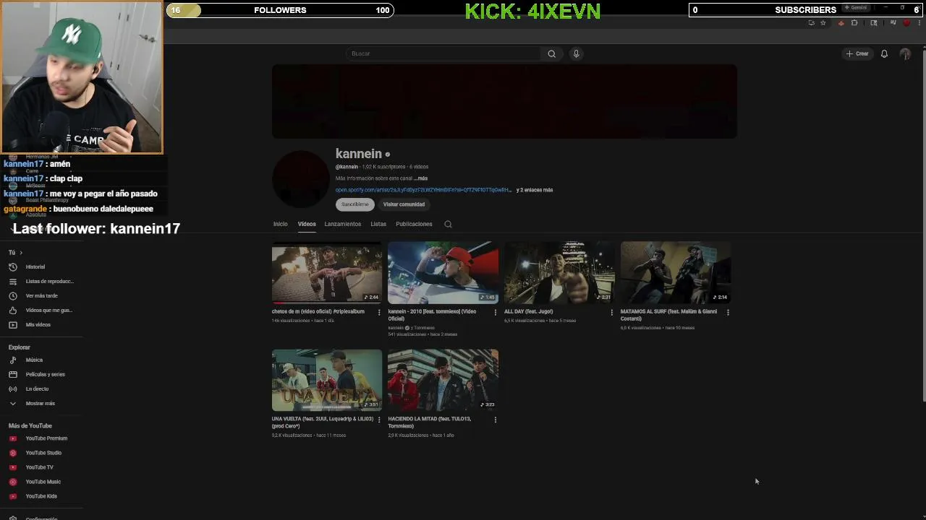
Task: Bookmark this page with the star icon
Action: (823, 23)
